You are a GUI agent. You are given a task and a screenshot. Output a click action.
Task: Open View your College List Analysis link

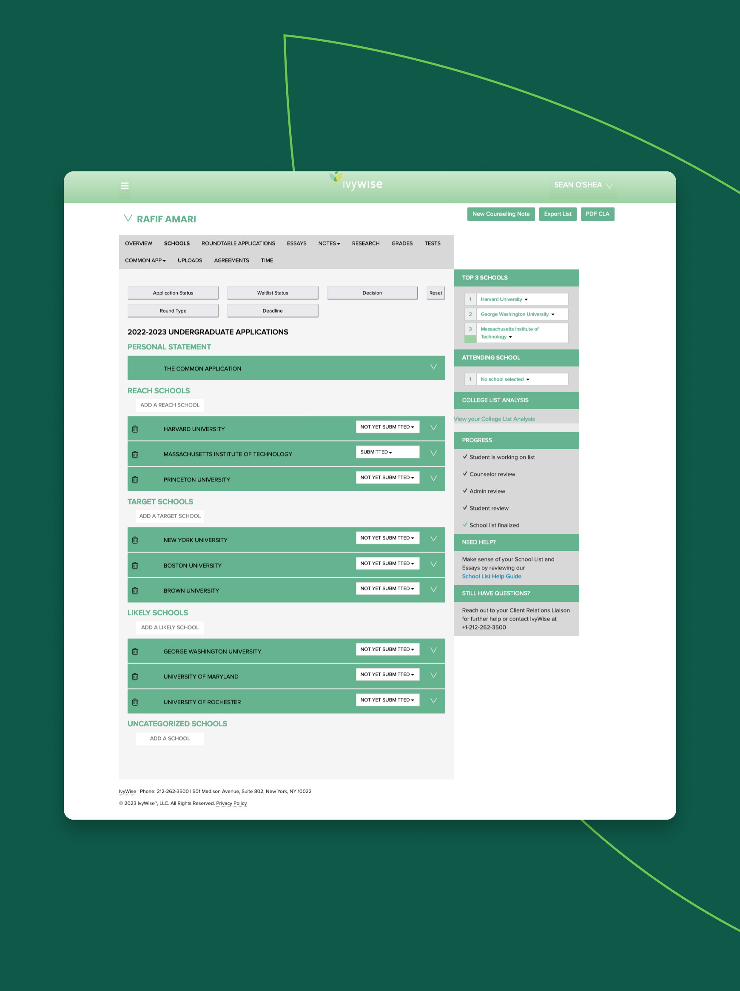pyautogui.click(x=494, y=419)
